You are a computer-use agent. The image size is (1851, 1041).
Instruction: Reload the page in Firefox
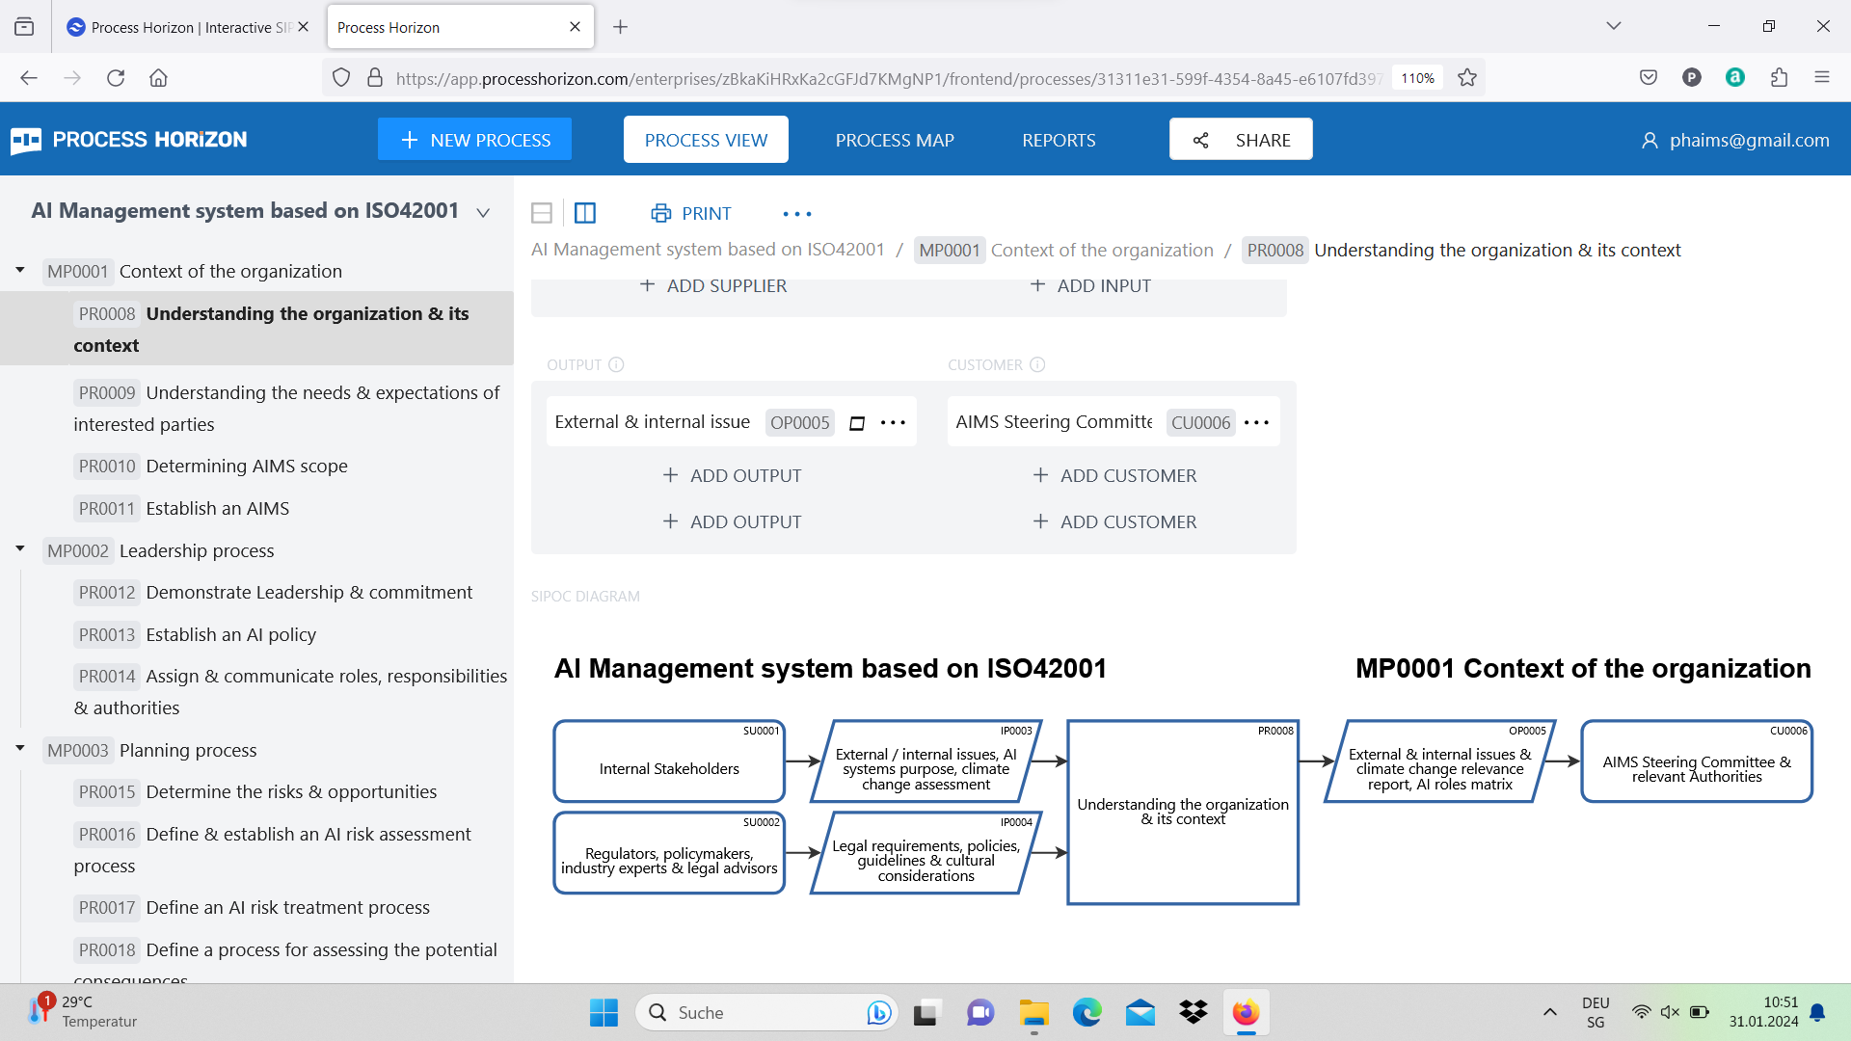click(116, 78)
